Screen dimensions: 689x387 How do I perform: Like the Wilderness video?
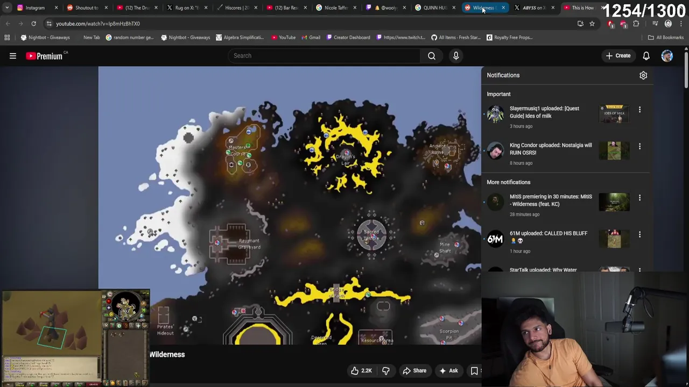[361, 371]
